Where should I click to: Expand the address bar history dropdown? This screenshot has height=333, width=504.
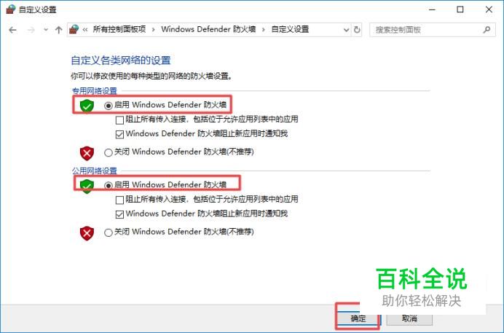click(346, 30)
